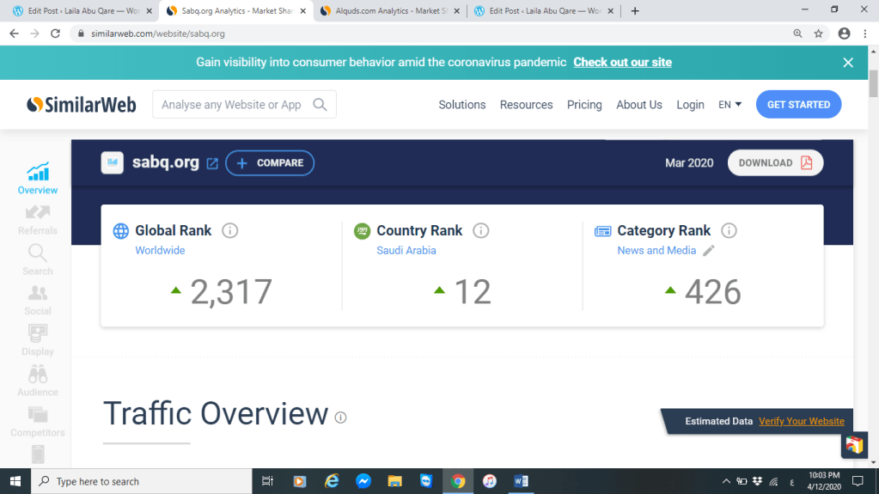Click the browser bookmark star icon
The width and height of the screenshot is (879, 494).
point(819,34)
